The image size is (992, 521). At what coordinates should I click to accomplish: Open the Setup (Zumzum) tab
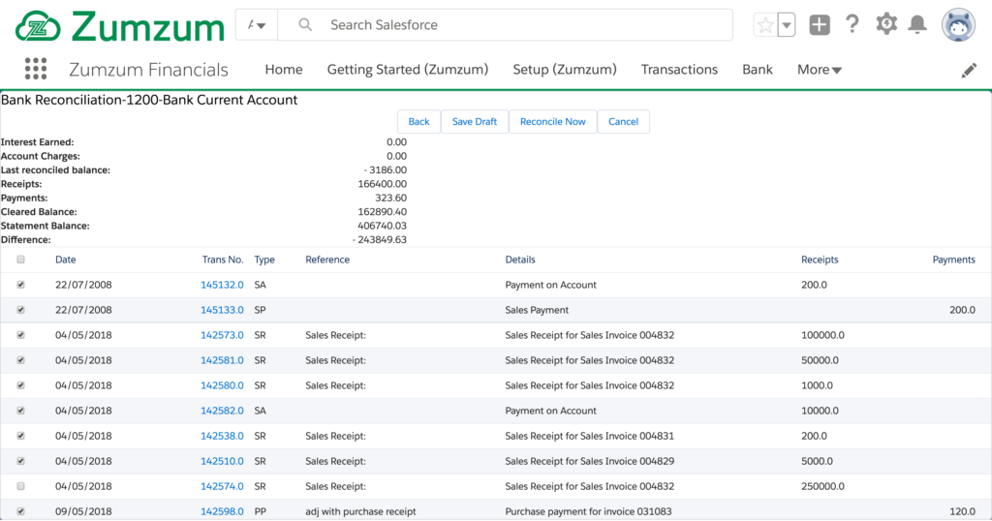[x=565, y=70]
